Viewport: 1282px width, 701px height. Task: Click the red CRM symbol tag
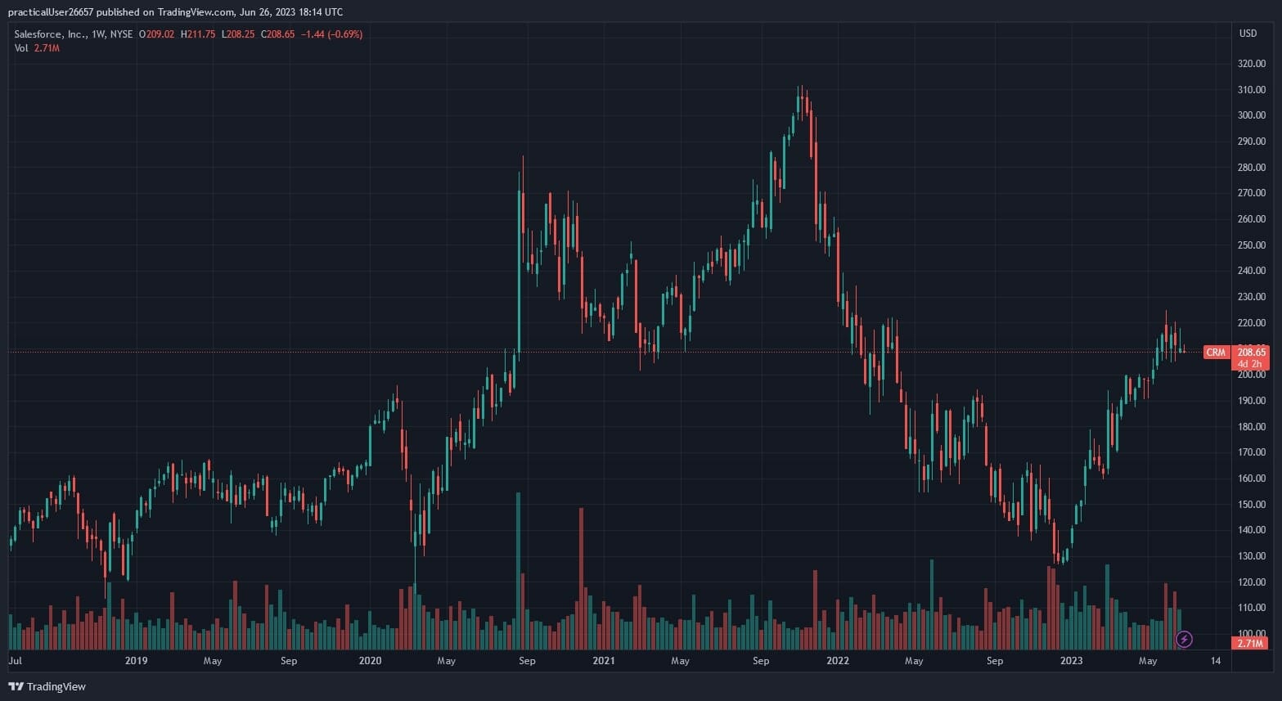tap(1216, 353)
